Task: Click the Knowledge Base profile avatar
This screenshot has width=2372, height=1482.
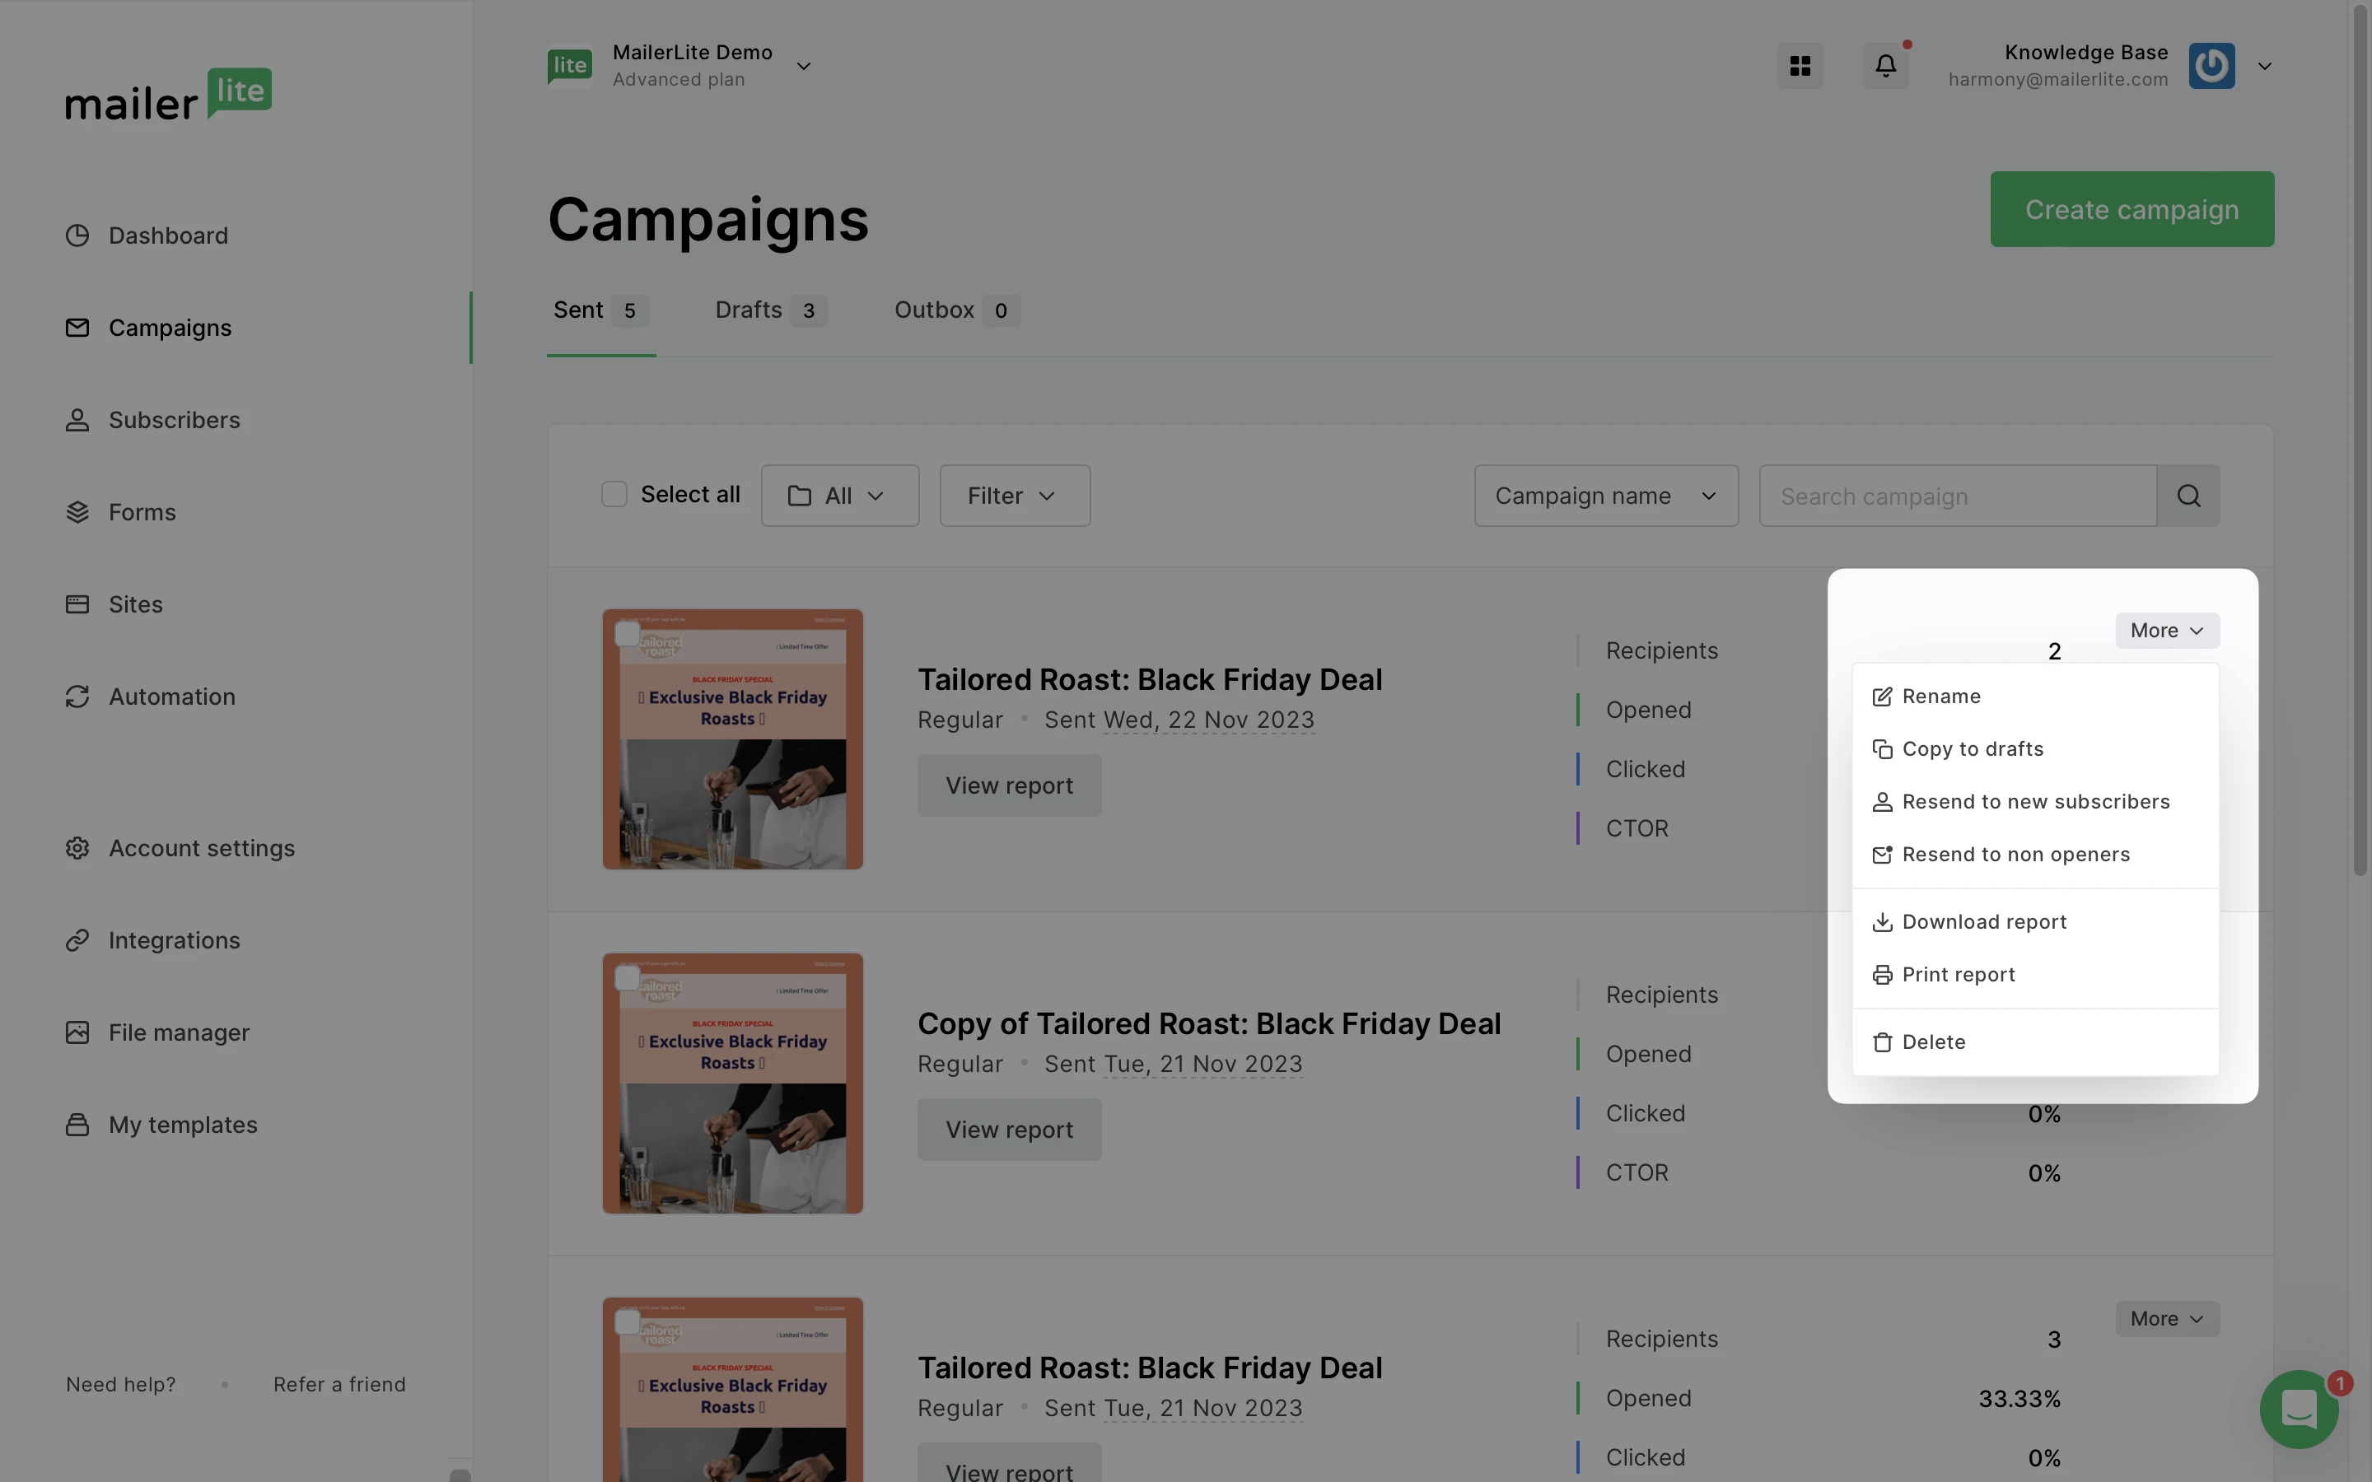Action: [x=2211, y=66]
